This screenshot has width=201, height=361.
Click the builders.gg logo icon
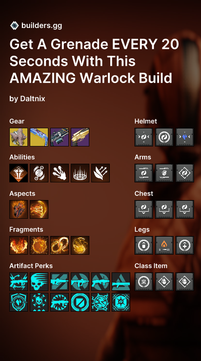pos(14,25)
